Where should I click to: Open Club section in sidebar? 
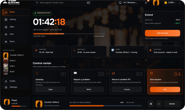pyautogui.click(x=16, y=34)
